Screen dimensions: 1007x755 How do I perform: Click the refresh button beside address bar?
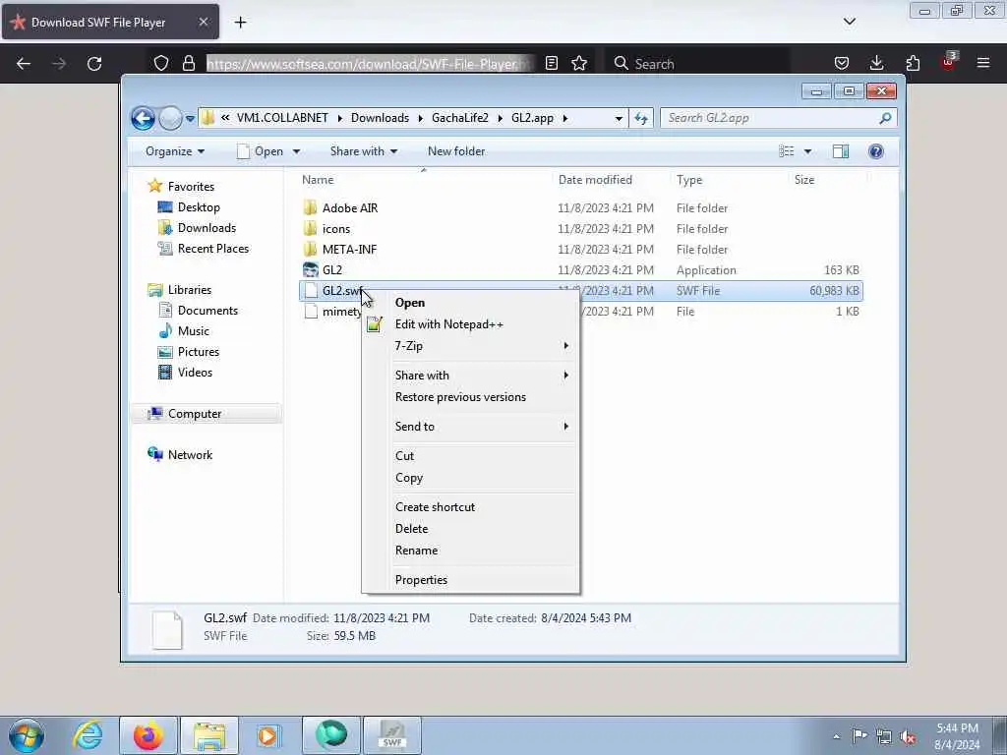641,118
